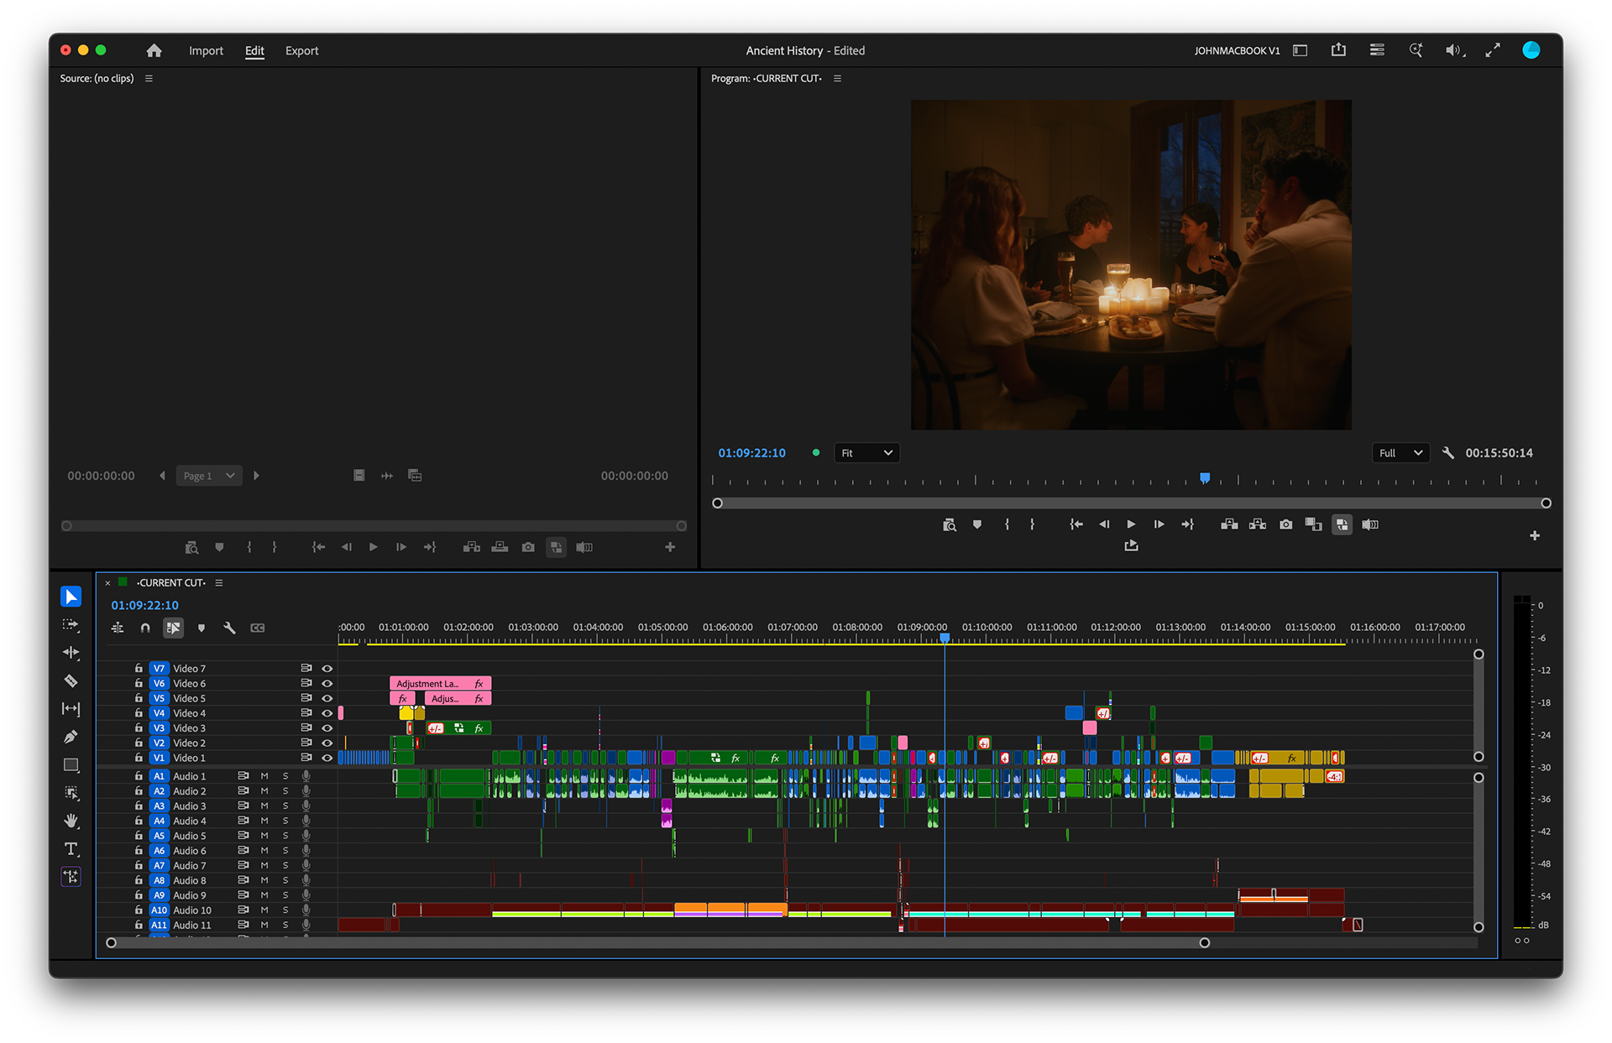This screenshot has height=1043, width=1612.
Task: Click the Program monitor playhead marker
Action: [1205, 477]
